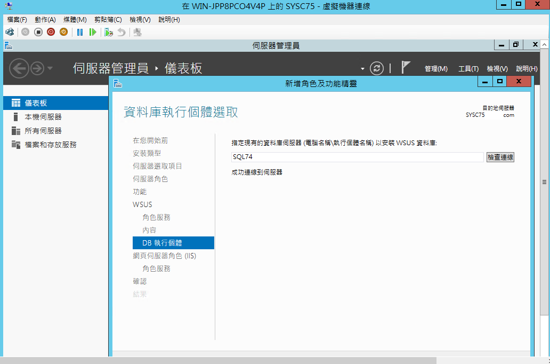Go to the 安裝類型 wizard step
Viewport: 550px width, 364px height.
(147, 153)
